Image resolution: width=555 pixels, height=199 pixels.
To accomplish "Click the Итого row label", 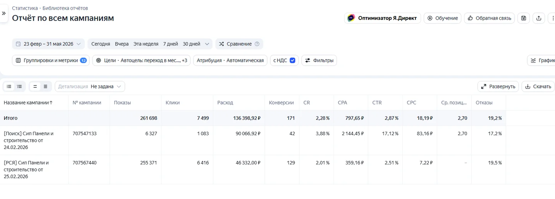I will pos(10,118).
